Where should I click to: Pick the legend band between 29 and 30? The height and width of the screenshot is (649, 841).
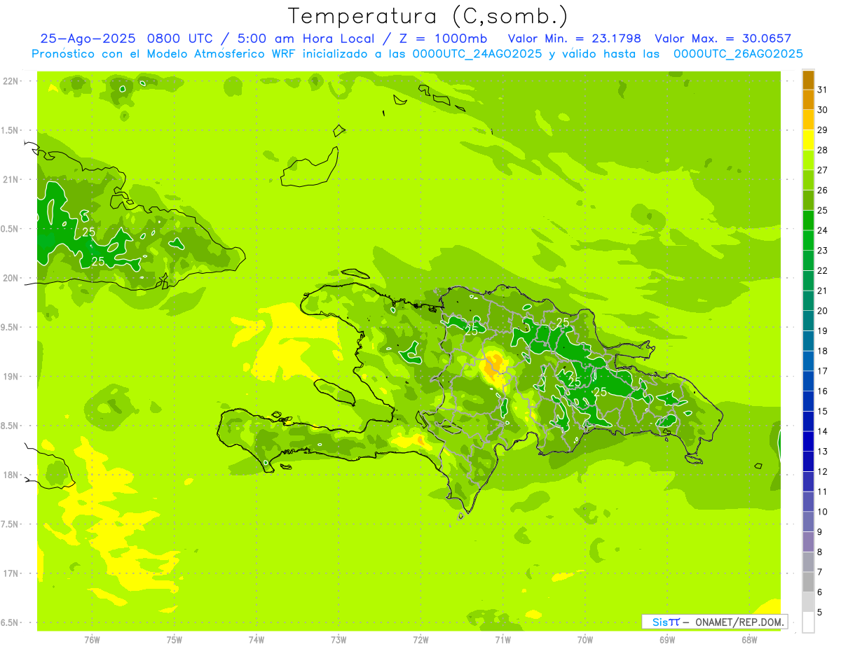coord(808,120)
